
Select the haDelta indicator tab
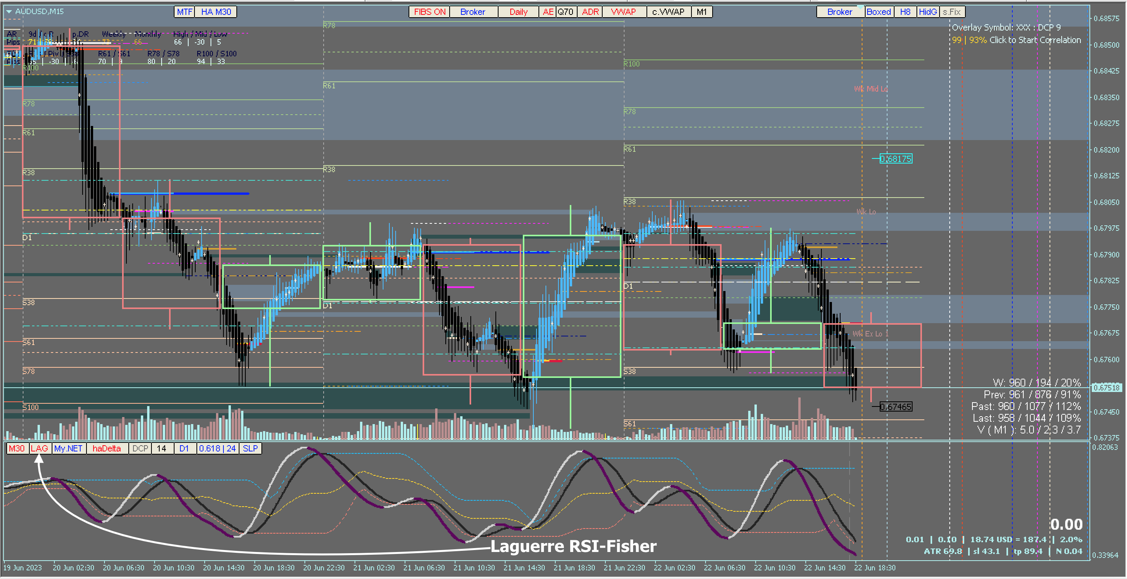coord(106,448)
